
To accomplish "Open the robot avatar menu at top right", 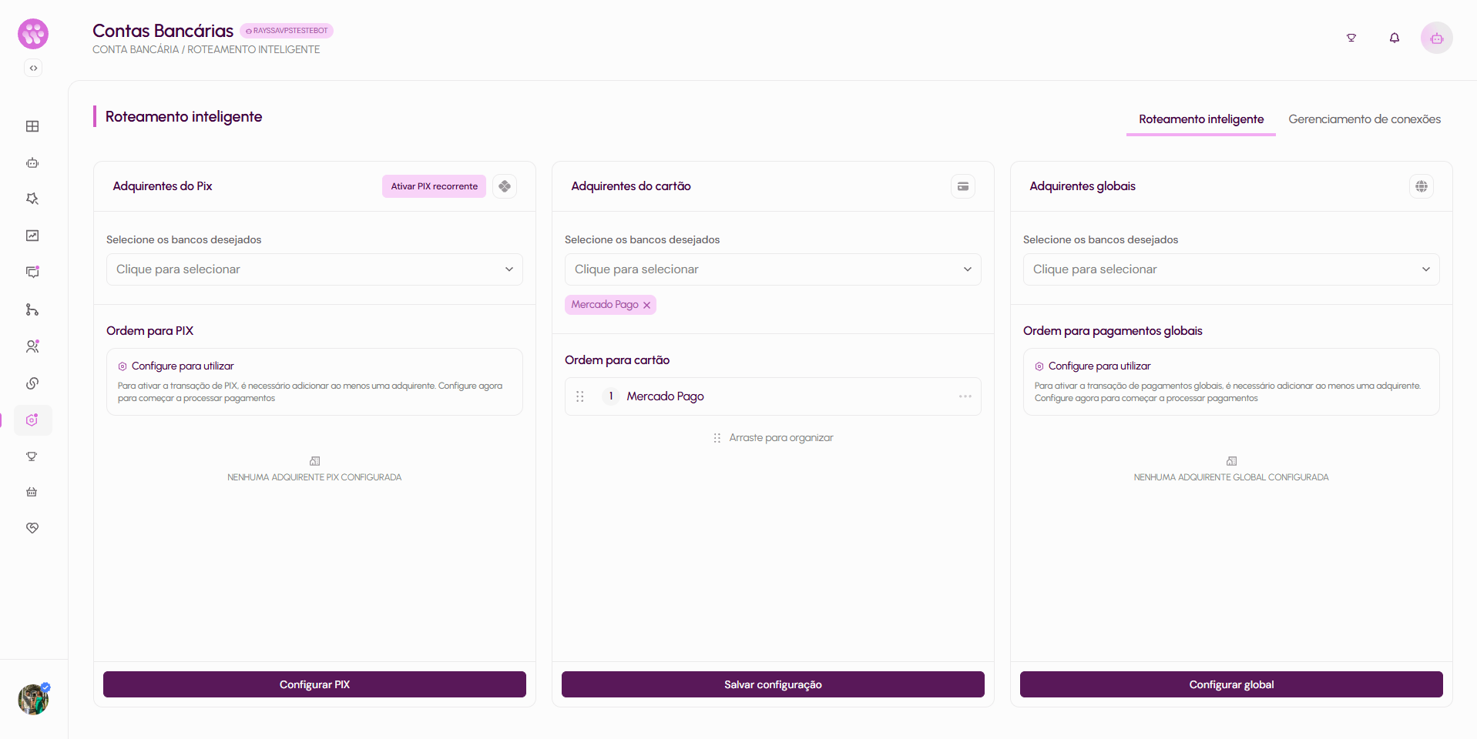I will [1436, 38].
